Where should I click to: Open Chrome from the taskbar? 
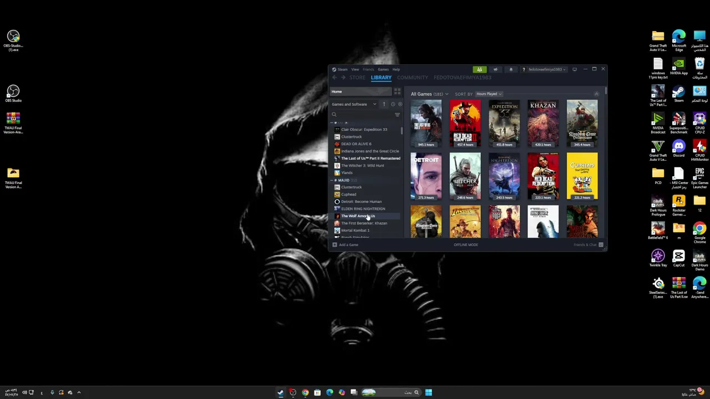(x=305, y=392)
